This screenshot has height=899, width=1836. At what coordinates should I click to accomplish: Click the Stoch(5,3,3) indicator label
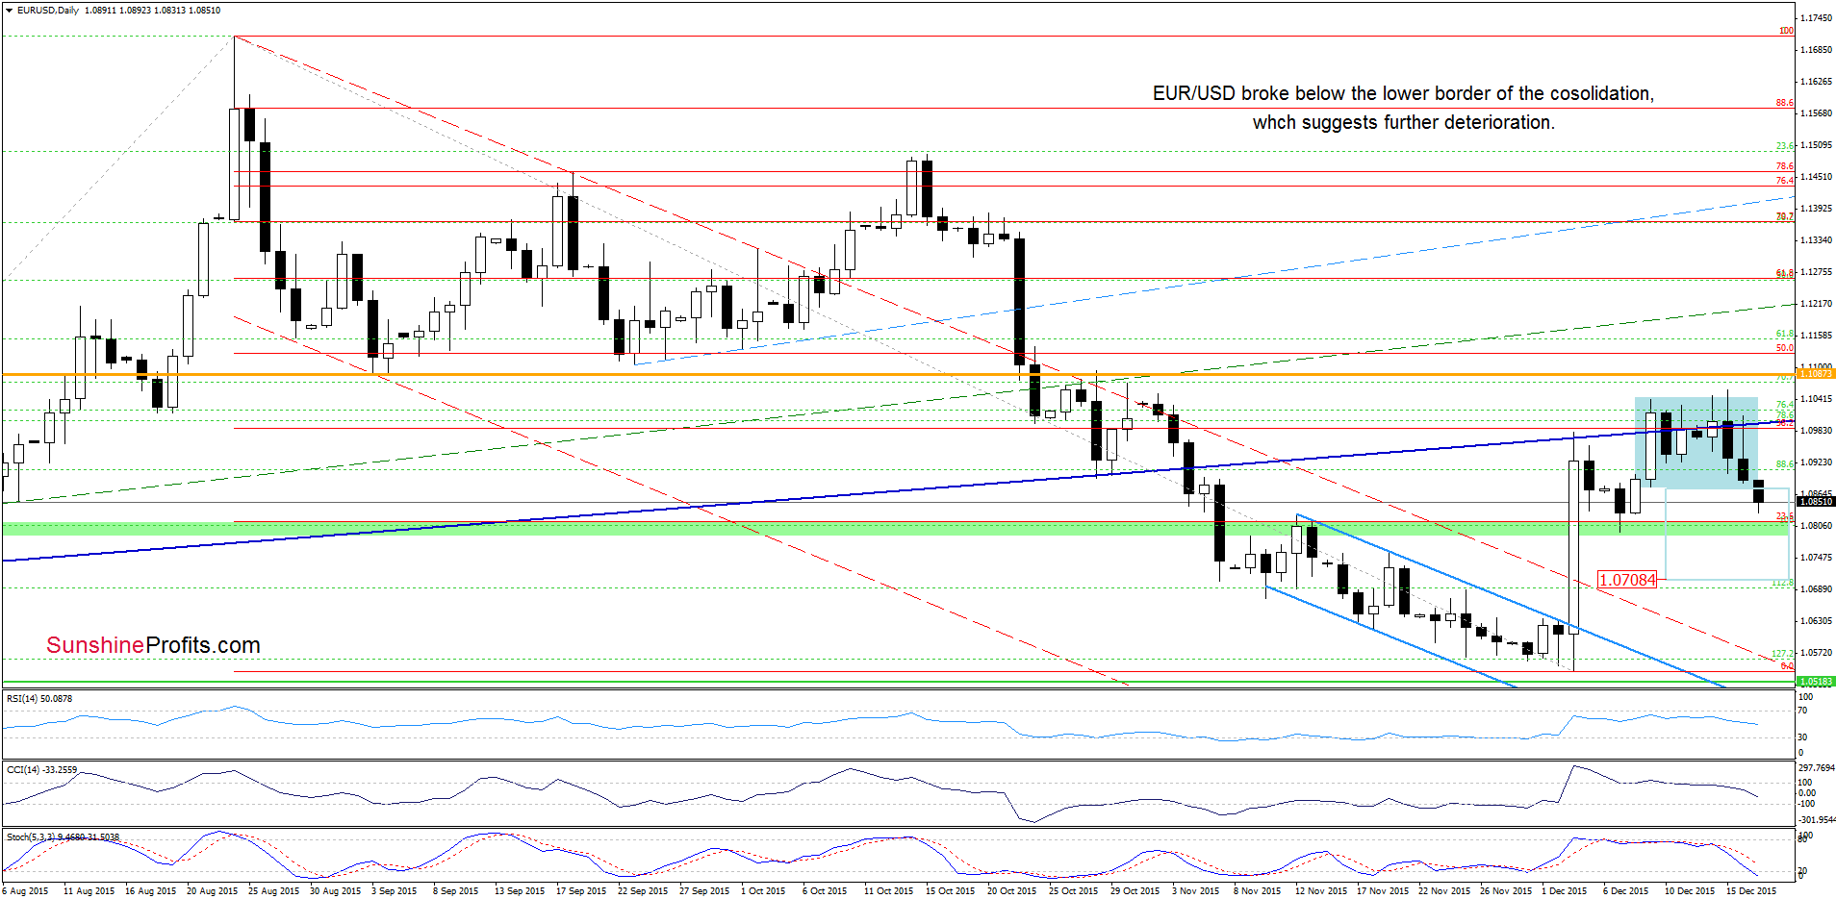click(63, 837)
